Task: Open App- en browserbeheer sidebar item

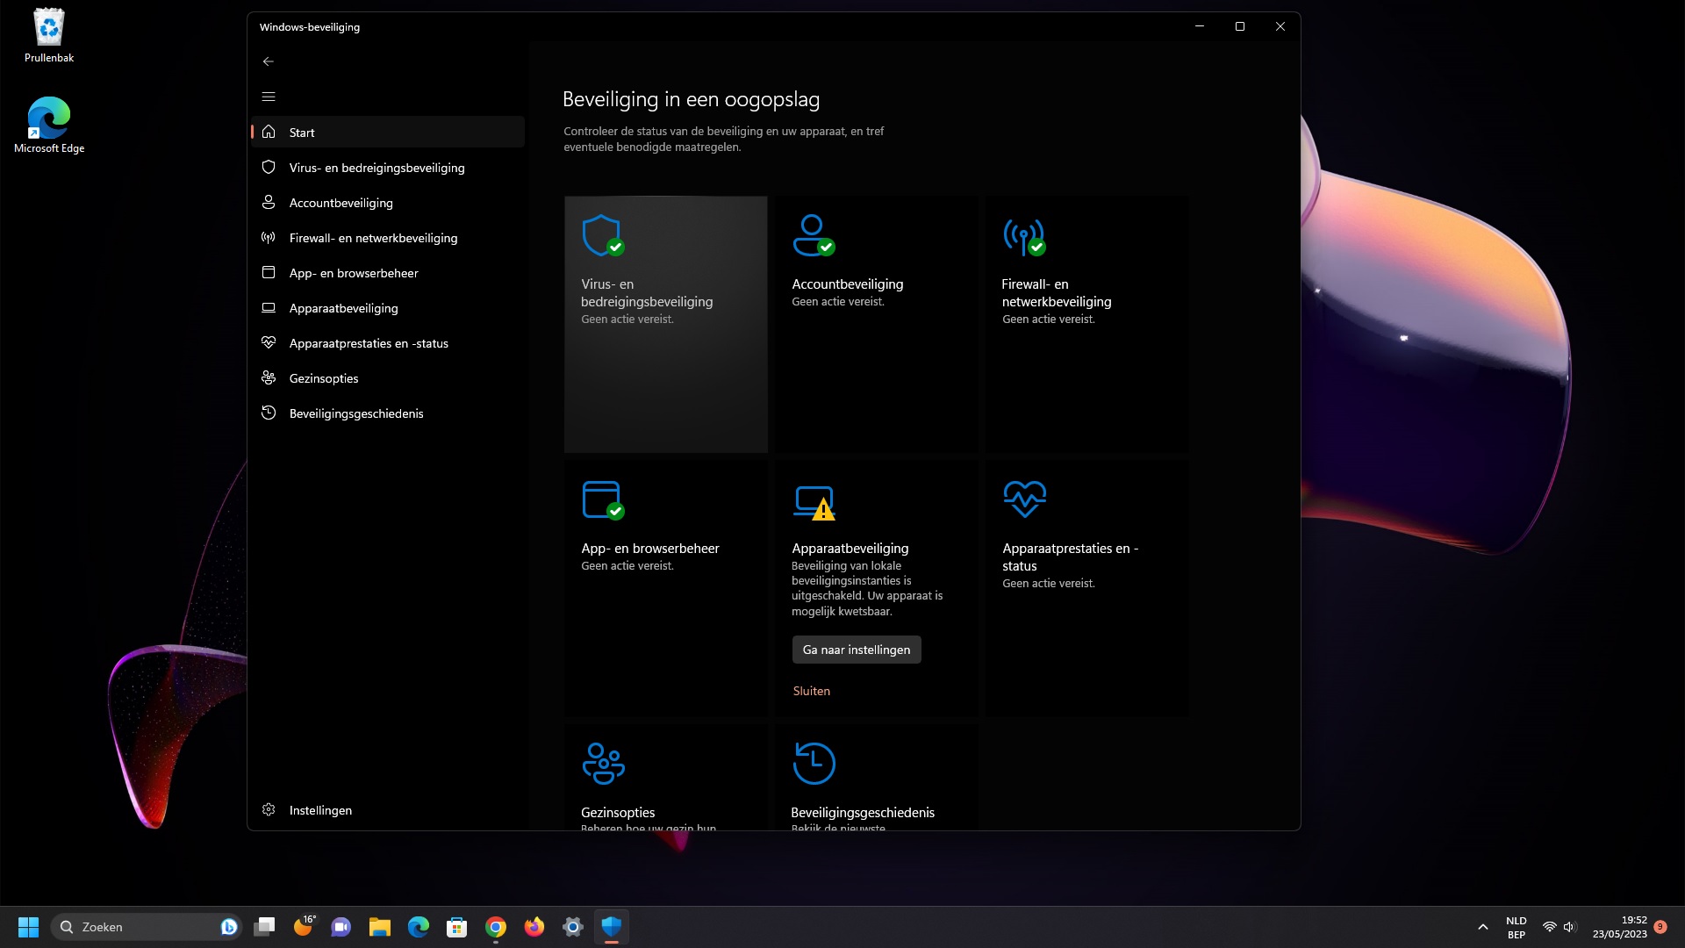Action: tap(388, 272)
